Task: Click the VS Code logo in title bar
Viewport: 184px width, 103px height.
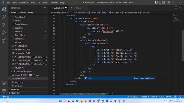Action: coord(3,3)
